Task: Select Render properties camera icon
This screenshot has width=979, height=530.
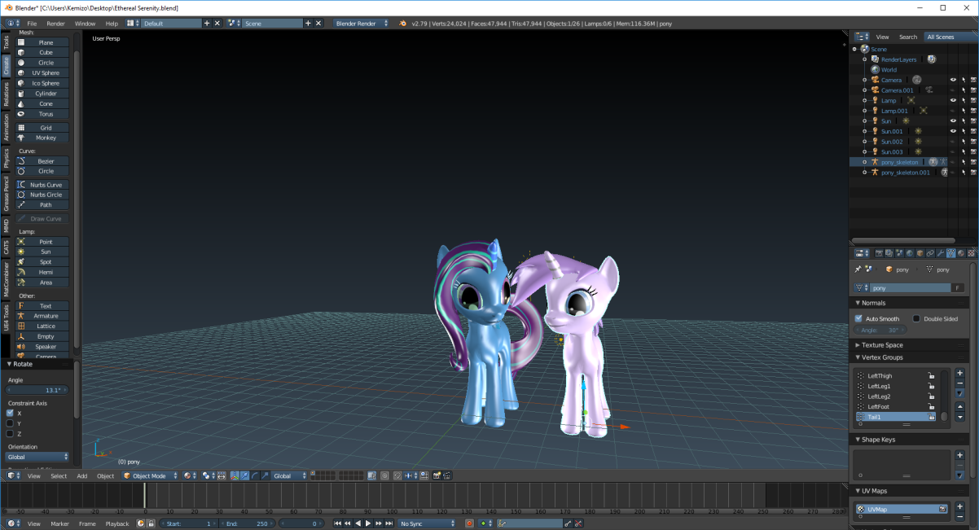Action: [x=880, y=253]
